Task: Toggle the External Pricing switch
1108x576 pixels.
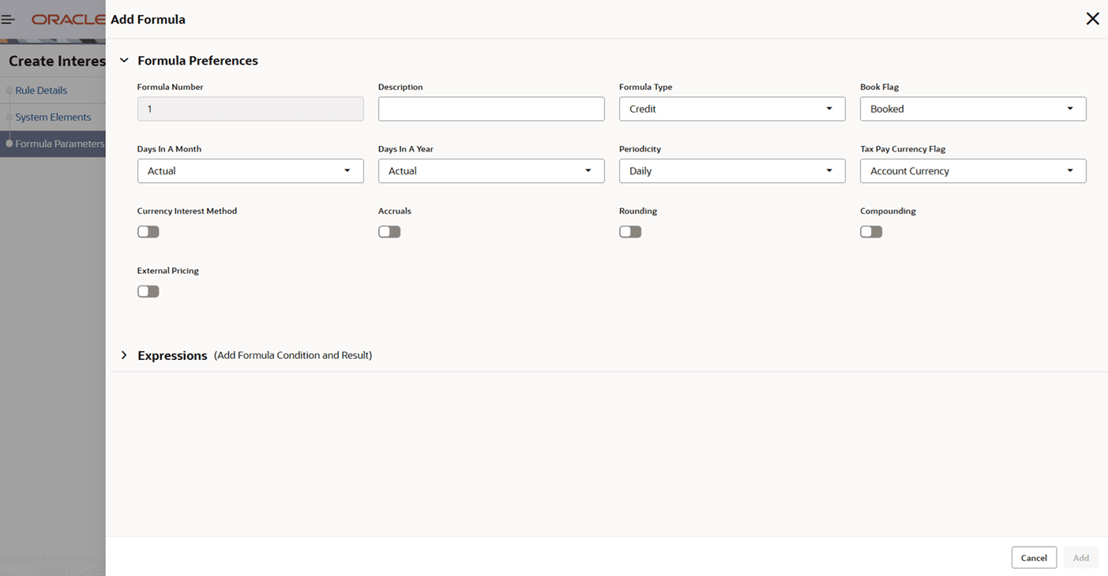Action: (148, 292)
